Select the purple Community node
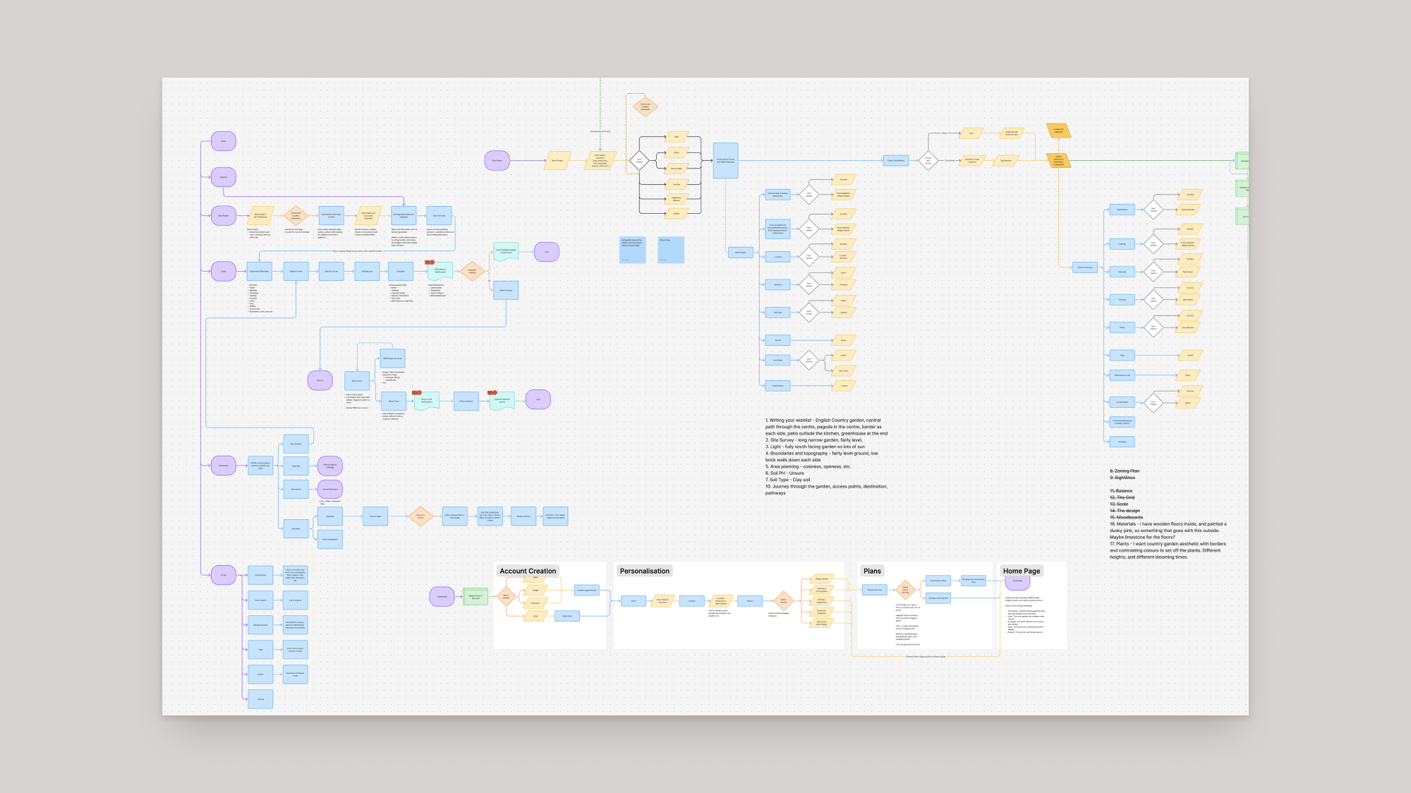1411x793 pixels. pos(223,465)
